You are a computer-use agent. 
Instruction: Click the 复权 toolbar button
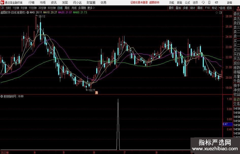point(171,8)
